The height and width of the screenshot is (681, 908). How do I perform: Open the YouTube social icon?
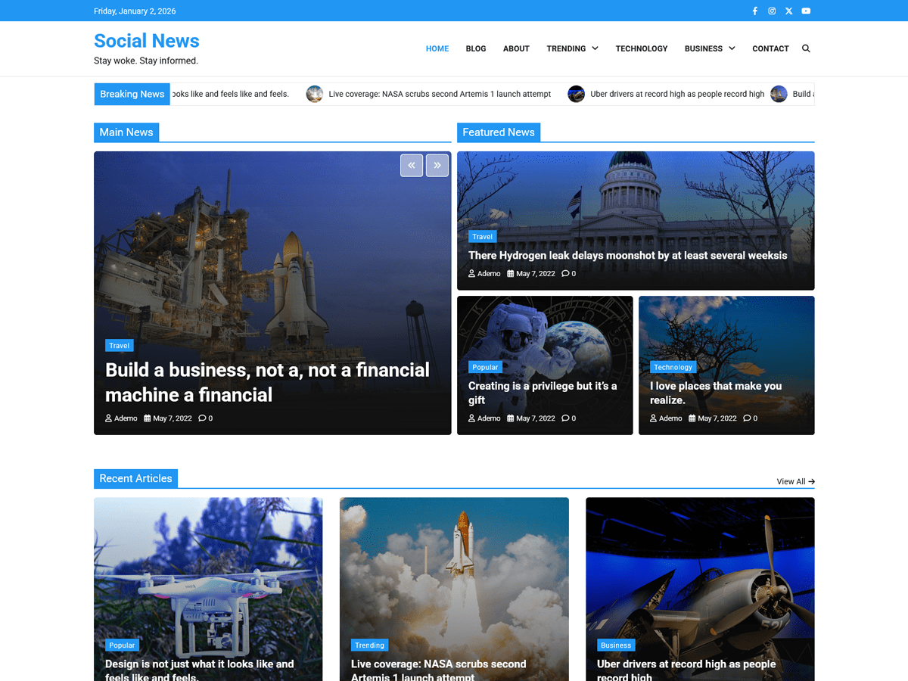click(x=805, y=11)
